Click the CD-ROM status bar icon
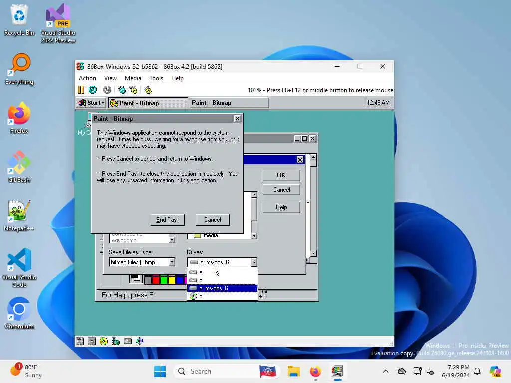 point(104,341)
